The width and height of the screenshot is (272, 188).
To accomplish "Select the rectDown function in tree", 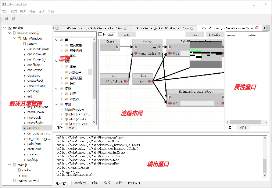I will (x=34, y=149).
